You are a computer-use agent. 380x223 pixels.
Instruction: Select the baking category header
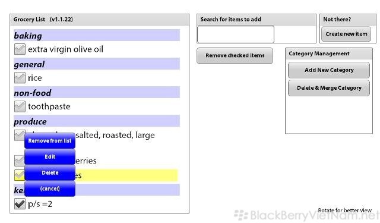click(x=97, y=36)
